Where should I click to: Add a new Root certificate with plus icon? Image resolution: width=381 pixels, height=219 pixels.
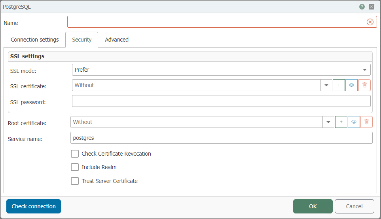tap(341, 122)
